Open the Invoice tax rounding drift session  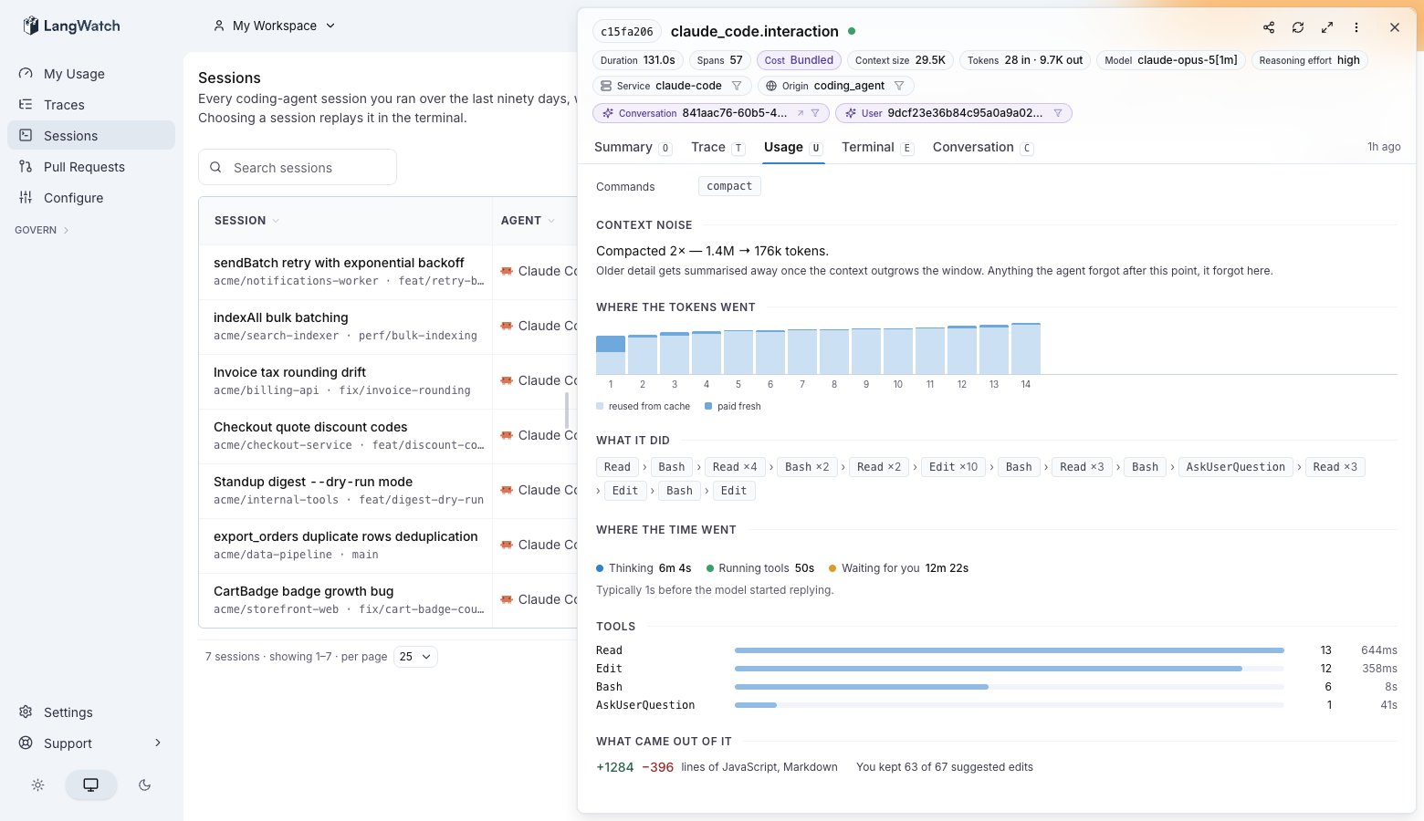[x=289, y=372]
